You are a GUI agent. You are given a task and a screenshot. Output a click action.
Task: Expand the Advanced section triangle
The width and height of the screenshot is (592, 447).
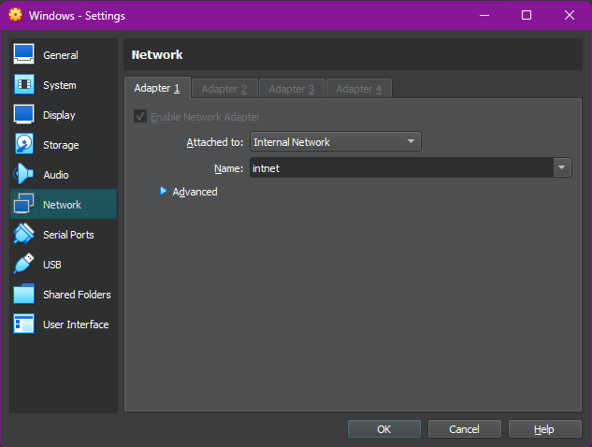(x=163, y=191)
